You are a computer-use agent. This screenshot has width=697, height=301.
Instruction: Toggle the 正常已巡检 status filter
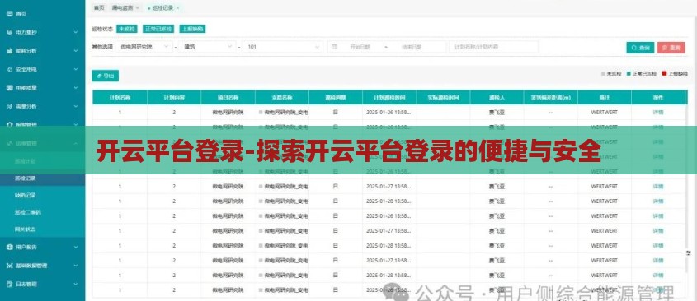pos(158,29)
